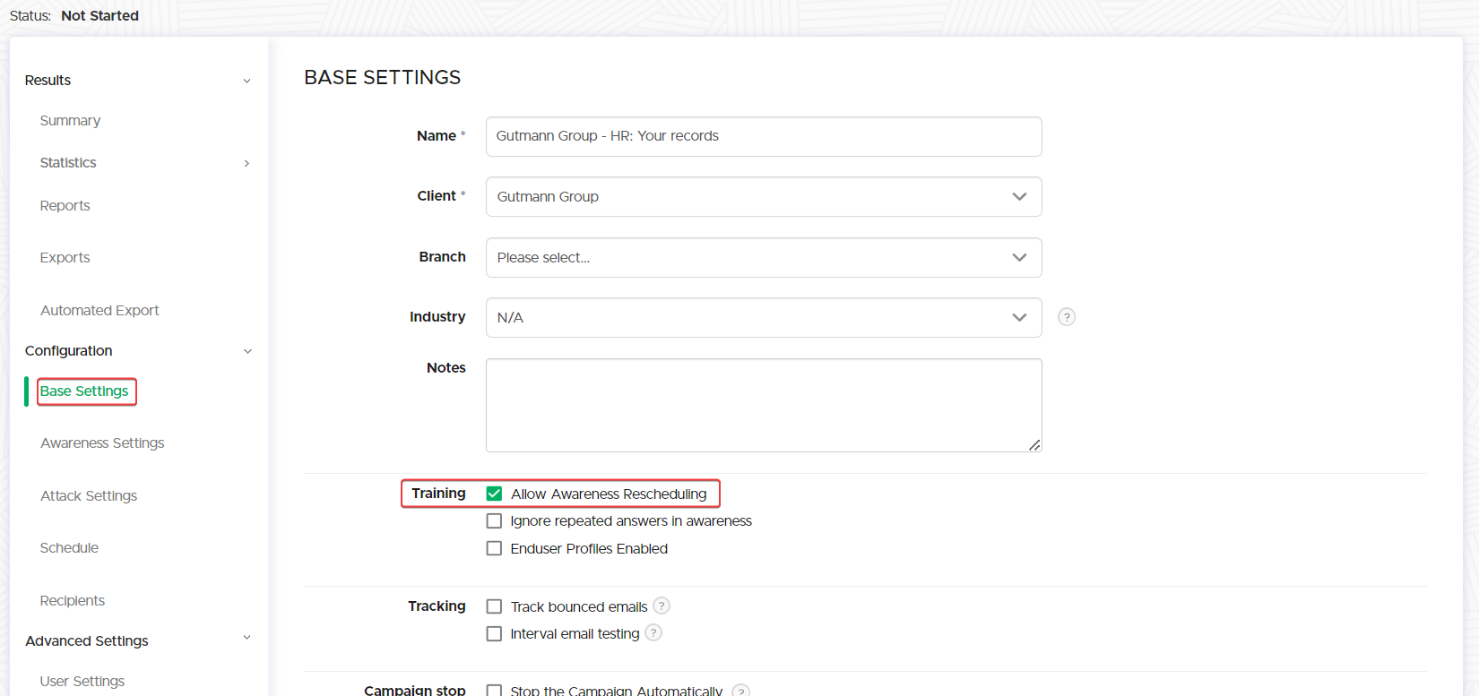The width and height of the screenshot is (1479, 696).
Task: Open help tooltip for Interval email testing
Action: coord(653,633)
